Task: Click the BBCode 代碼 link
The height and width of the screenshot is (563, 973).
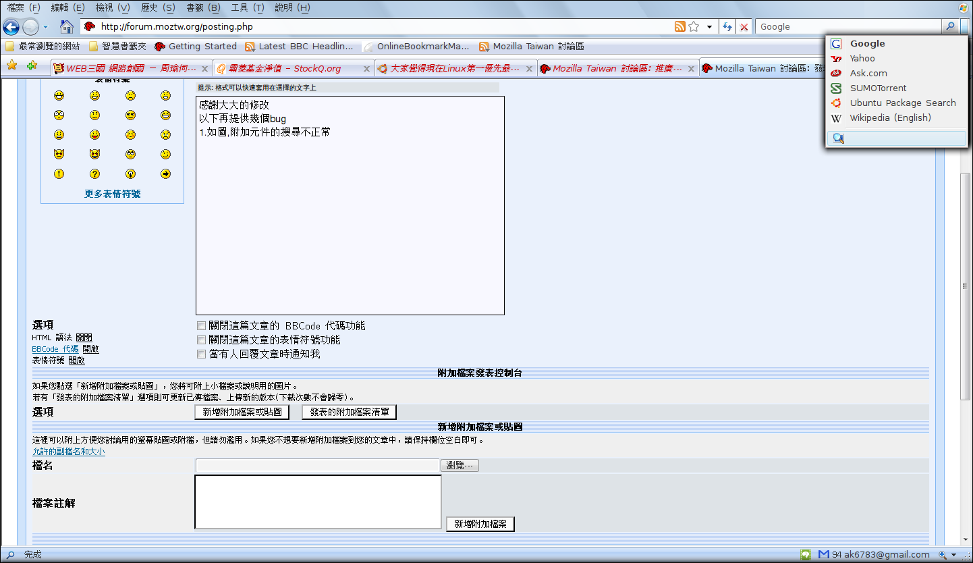Action: pos(55,349)
